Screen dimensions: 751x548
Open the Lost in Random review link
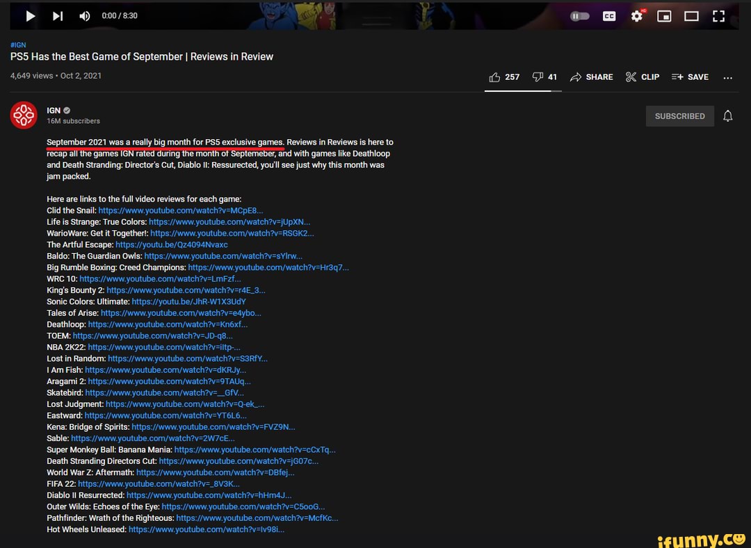click(188, 358)
